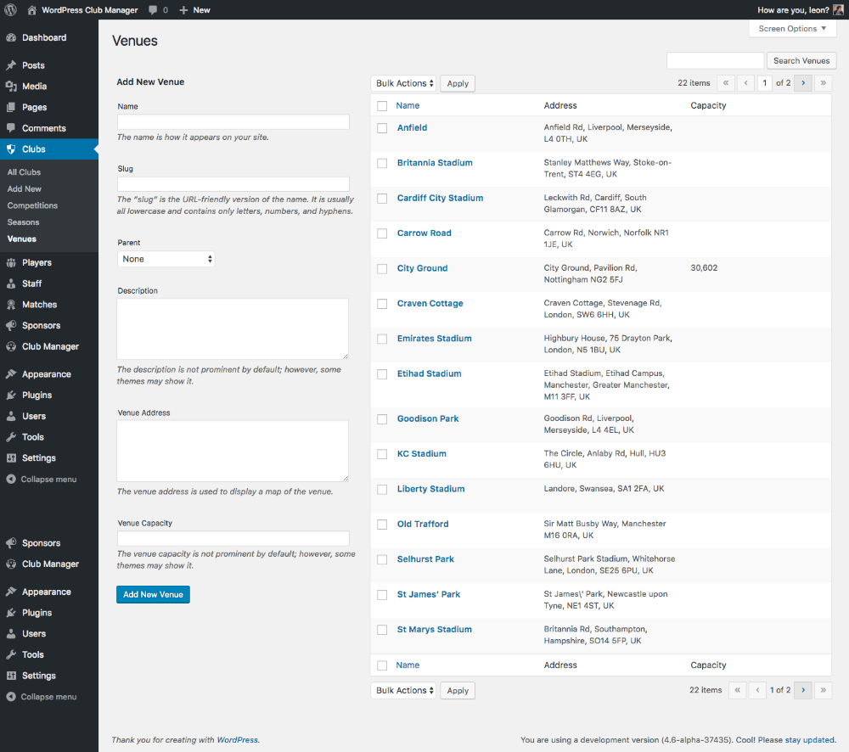Click the Players group icon
The height and width of the screenshot is (752, 849).
point(11,262)
